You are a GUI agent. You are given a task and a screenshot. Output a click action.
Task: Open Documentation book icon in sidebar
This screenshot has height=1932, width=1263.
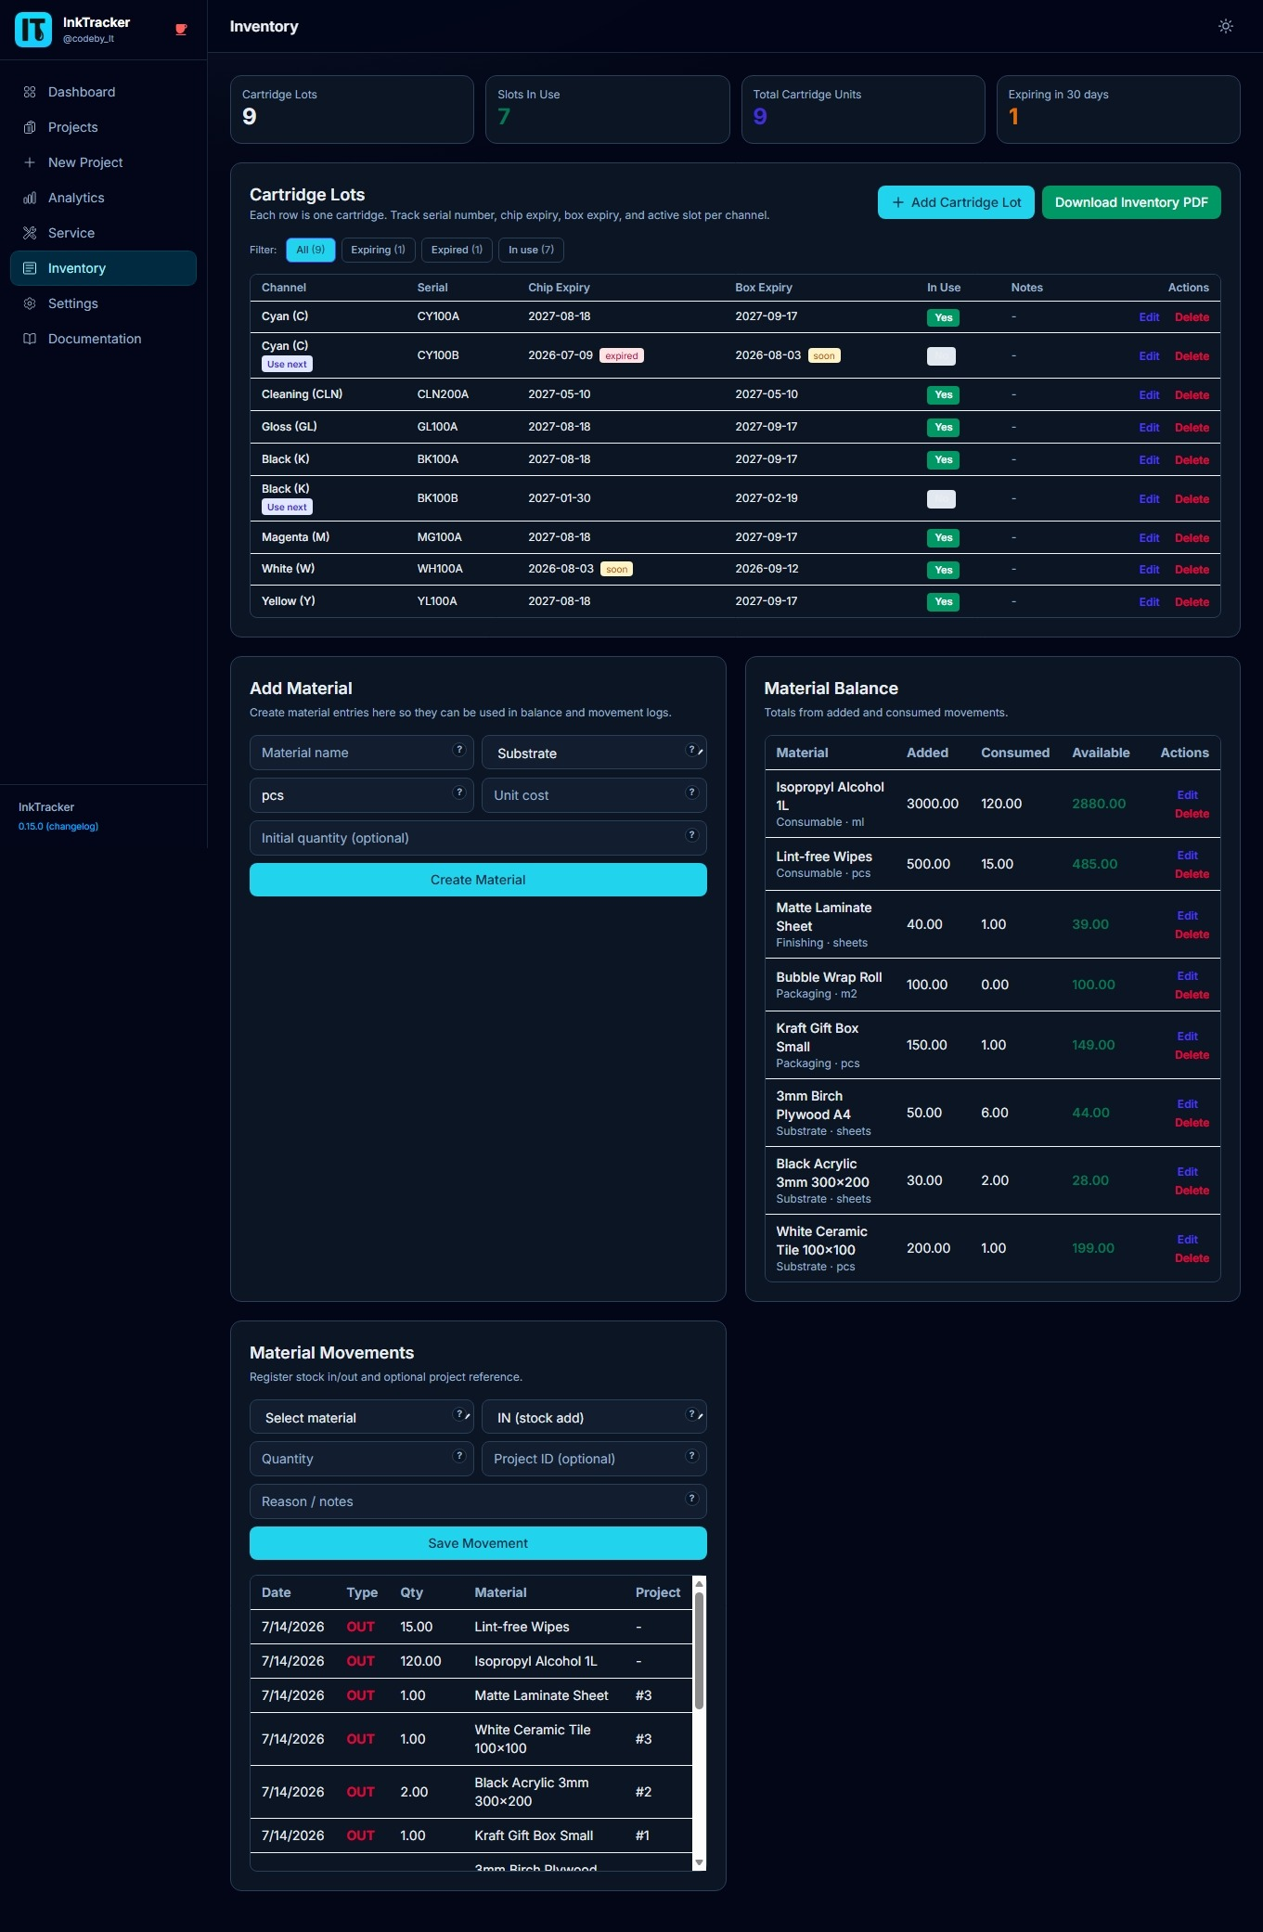(x=30, y=339)
